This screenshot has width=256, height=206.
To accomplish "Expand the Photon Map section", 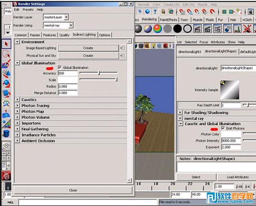I will pos(17,111).
